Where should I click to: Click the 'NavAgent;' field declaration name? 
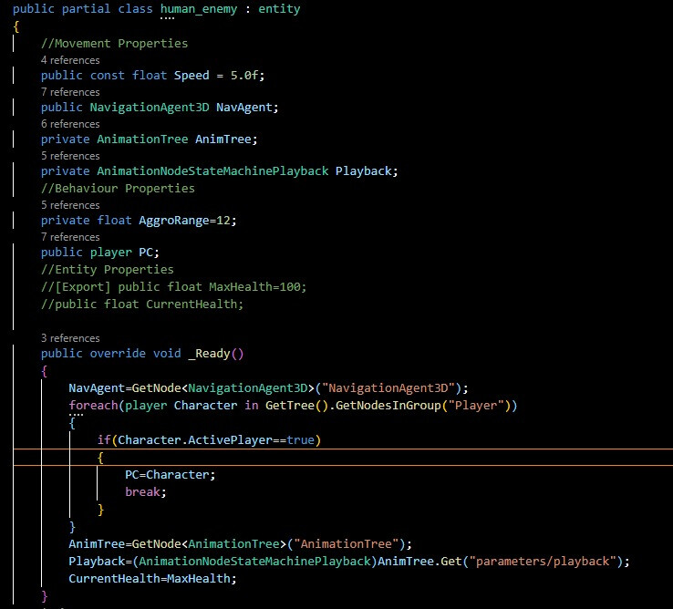[x=247, y=108]
